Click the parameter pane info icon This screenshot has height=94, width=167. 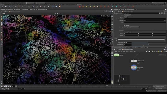[164, 13]
